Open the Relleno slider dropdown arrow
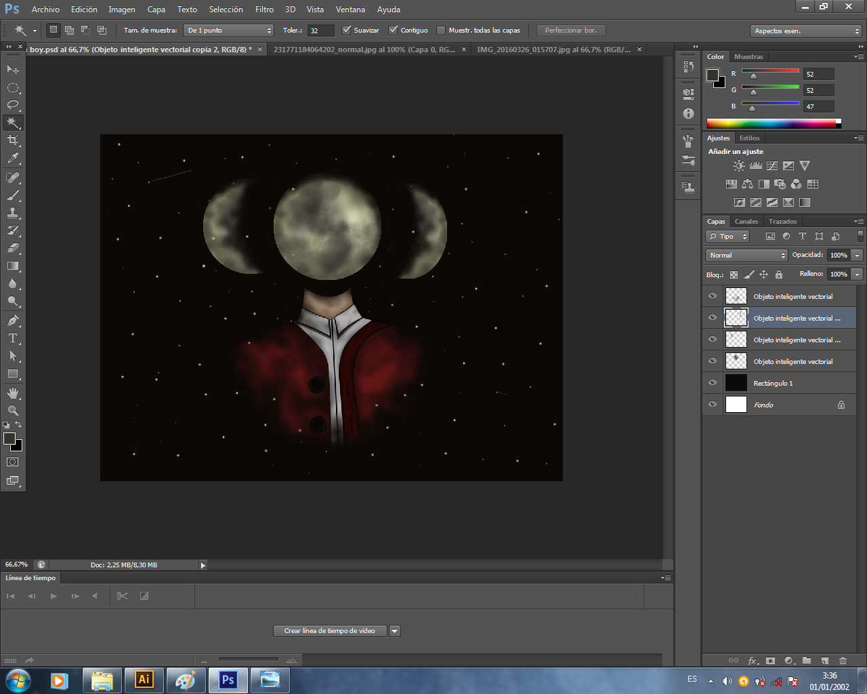Image resolution: width=867 pixels, height=694 pixels. tap(858, 274)
